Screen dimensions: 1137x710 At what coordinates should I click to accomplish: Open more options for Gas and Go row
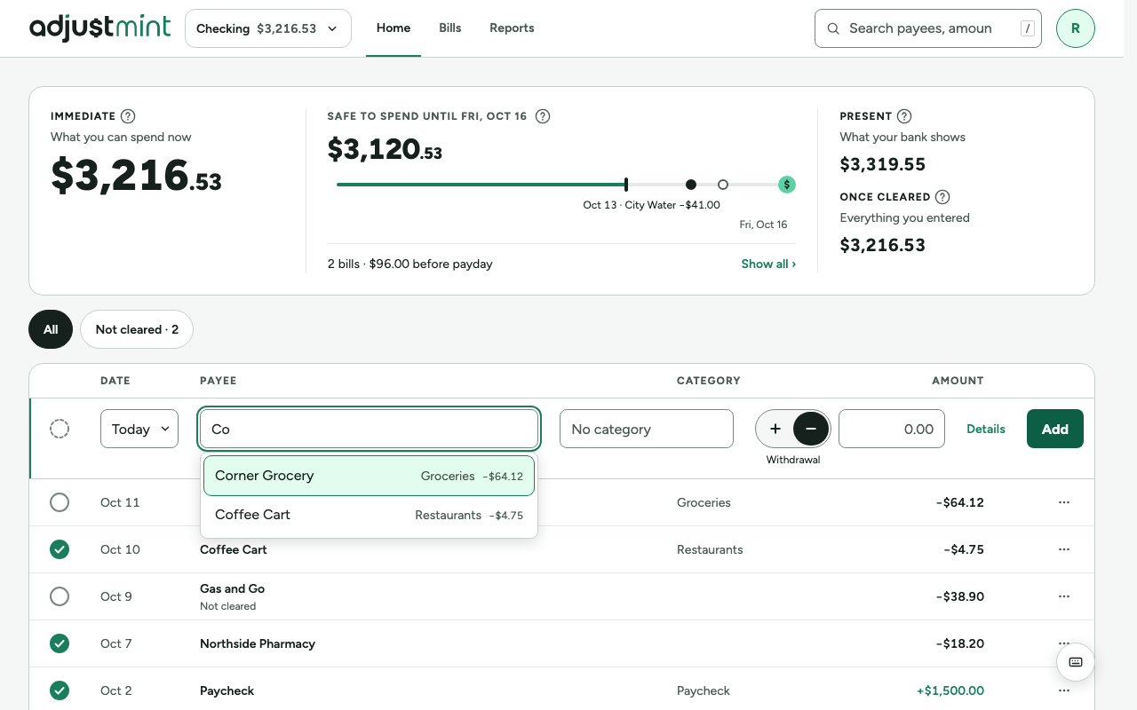[1064, 596]
